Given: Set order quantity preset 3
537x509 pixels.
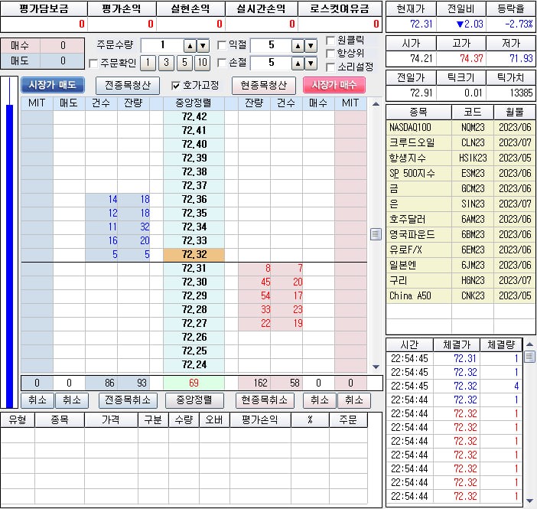Looking at the screenshot, I should tap(167, 63).
